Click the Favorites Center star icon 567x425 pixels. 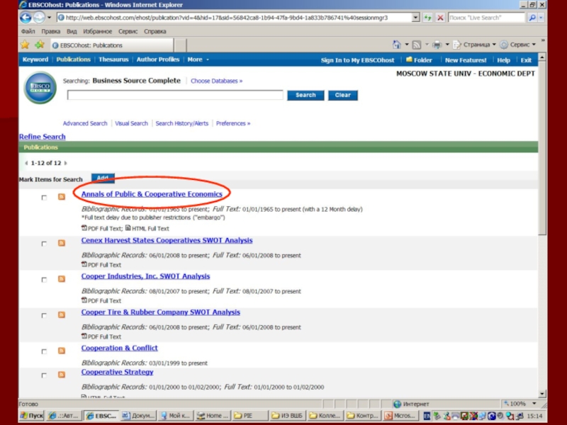click(25, 45)
